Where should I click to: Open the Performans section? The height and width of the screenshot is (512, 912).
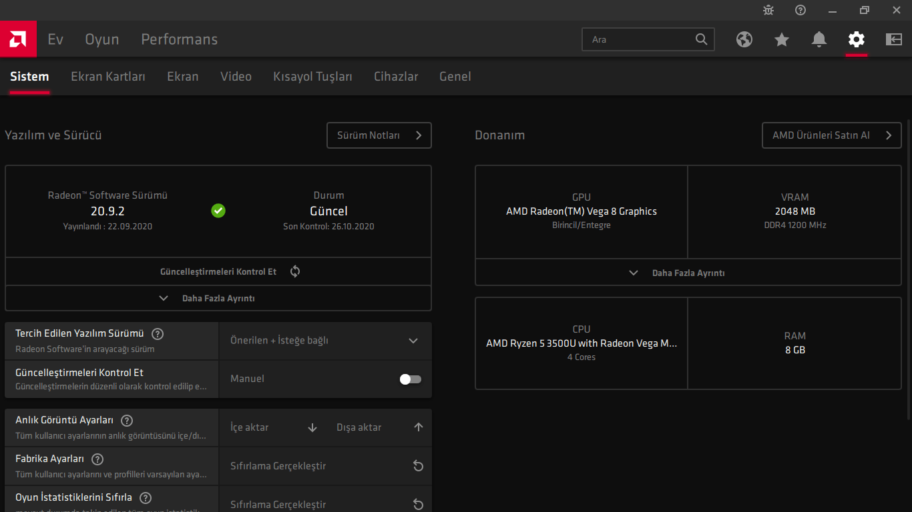pos(180,39)
